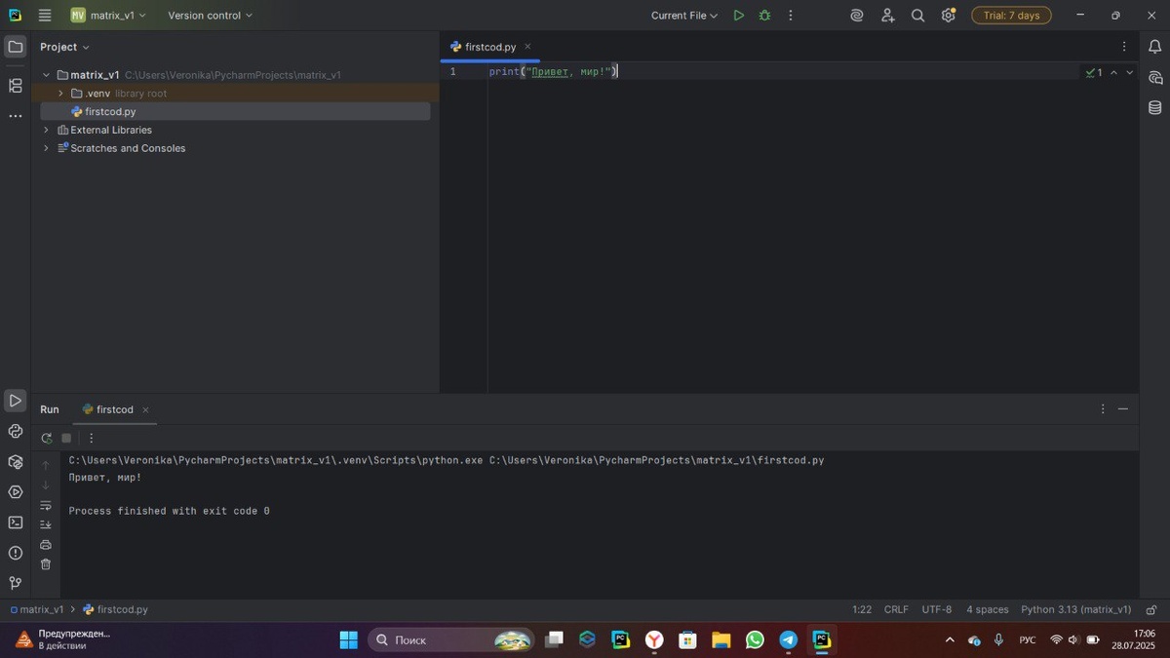
Task: Open the Terminal tool window
Action: pyautogui.click(x=16, y=523)
